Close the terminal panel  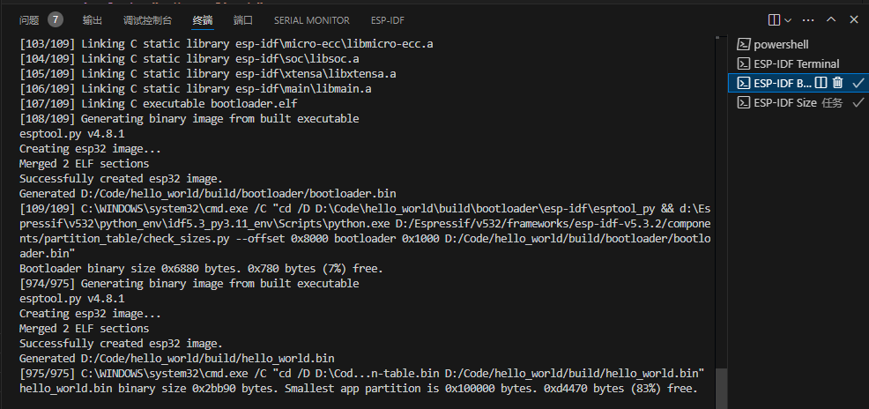853,19
